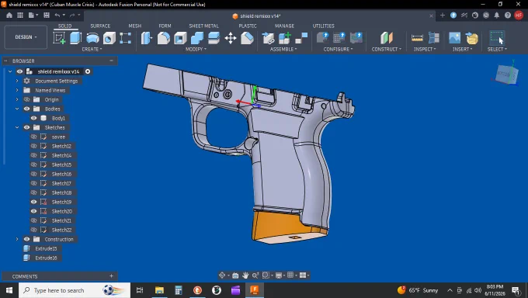
Task: Select the Extrude tool
Action: tap(76, 38)
